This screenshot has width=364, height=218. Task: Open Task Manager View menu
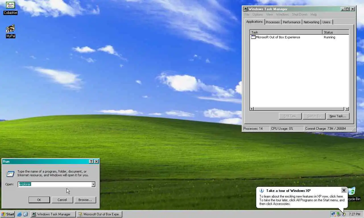pos(269,14)
